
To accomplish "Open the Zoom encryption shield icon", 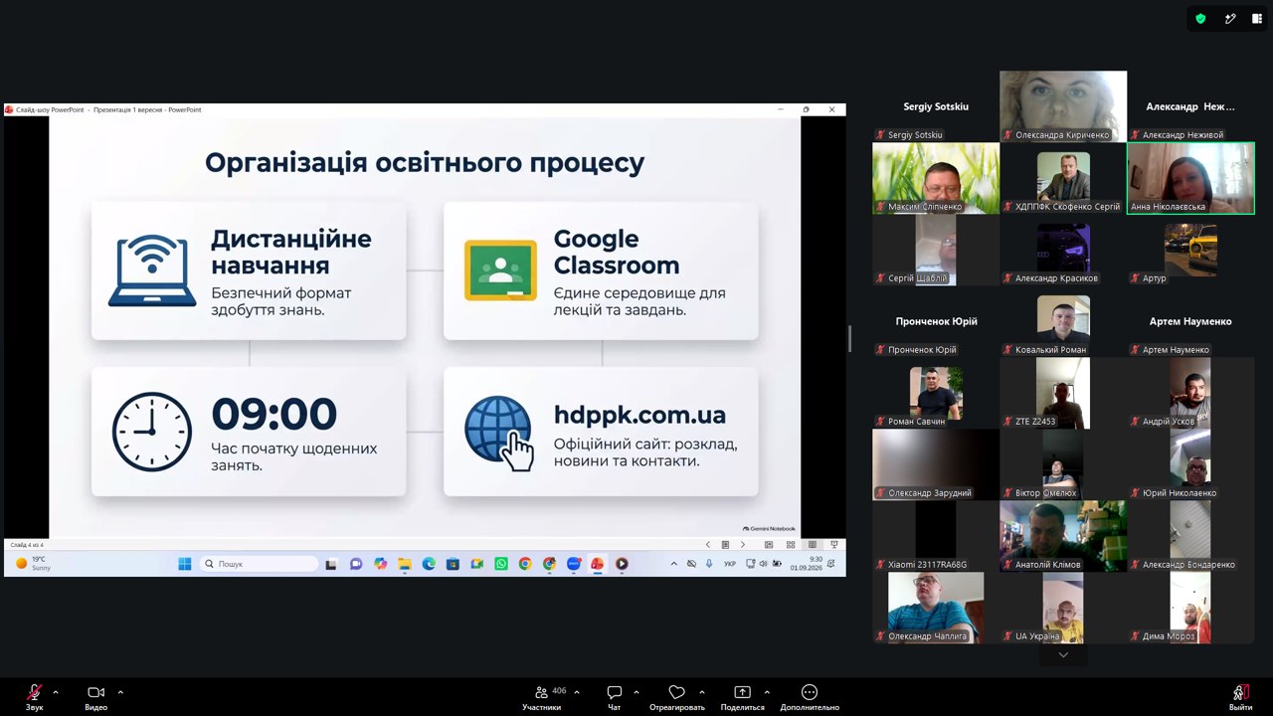I will [1200, 18].
